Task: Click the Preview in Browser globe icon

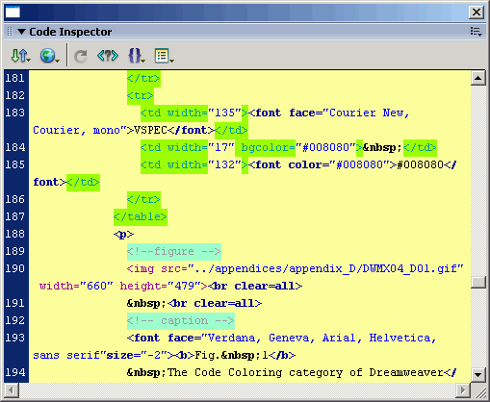Action: 49,56
